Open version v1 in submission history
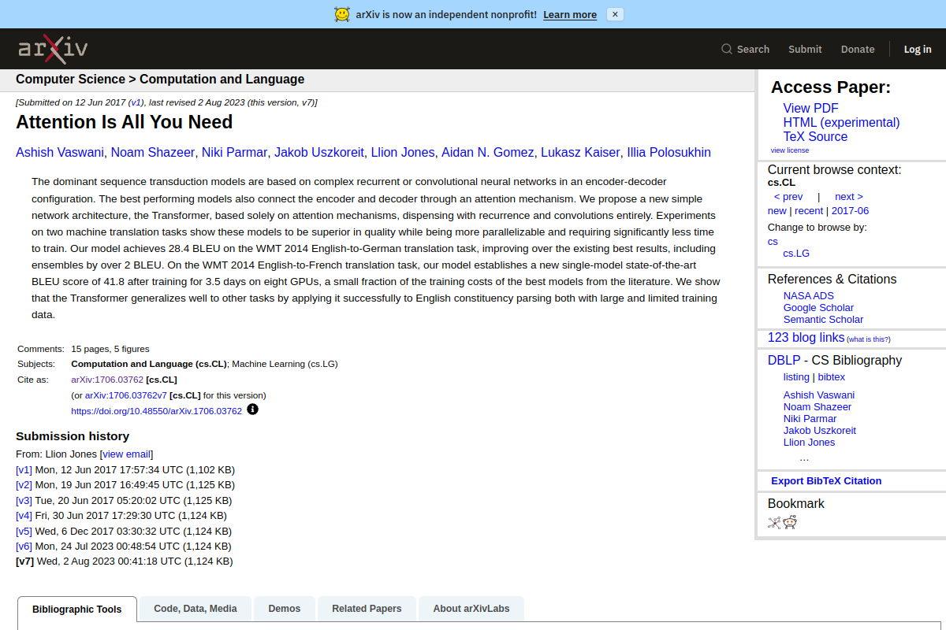The width and height of the screenshot is (946, 630). [x=24, y=469]
